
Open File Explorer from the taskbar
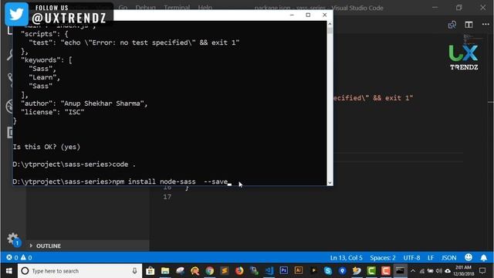click(x=165, y=271)
